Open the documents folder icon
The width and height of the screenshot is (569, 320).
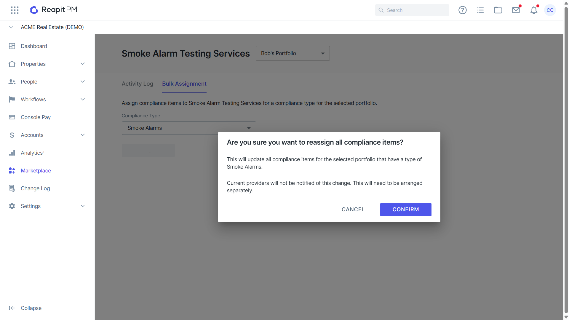pos(498,10)
